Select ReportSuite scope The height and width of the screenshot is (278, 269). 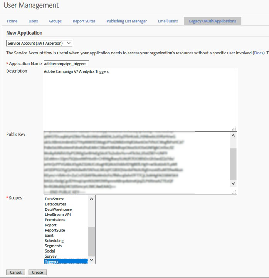(66, 230)
